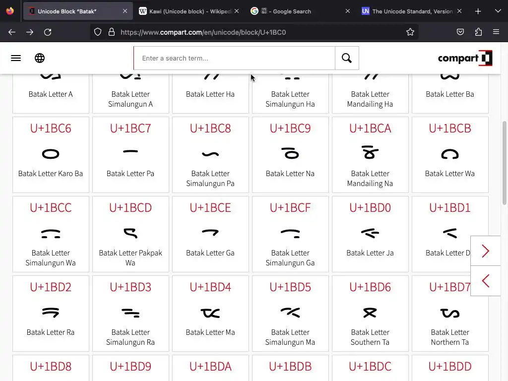Switch to The Unicode Standard tab
The height and width of the screenshot is (381, 508).
[411, 11]
